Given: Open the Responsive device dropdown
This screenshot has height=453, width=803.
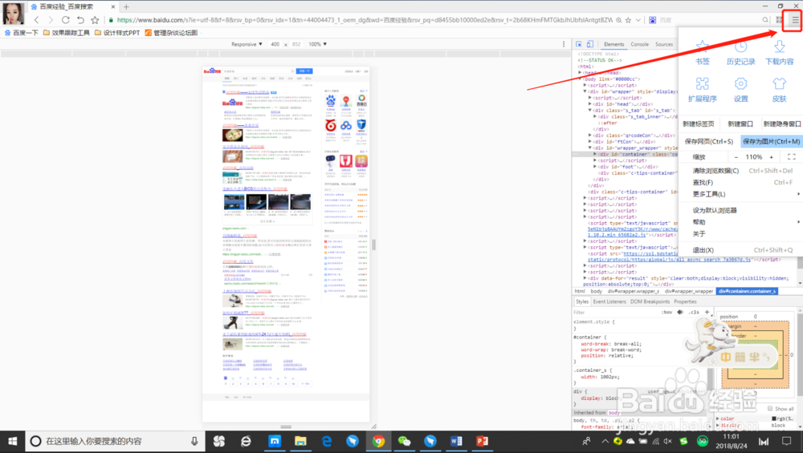Looking at the screenshot, I should coord(247,44).
